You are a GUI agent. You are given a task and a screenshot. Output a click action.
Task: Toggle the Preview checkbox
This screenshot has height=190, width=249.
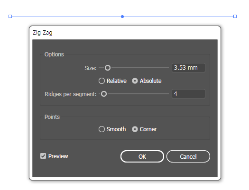tap(43, 156)
